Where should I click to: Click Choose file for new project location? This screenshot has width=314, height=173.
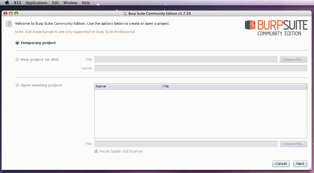pos(293,59)
